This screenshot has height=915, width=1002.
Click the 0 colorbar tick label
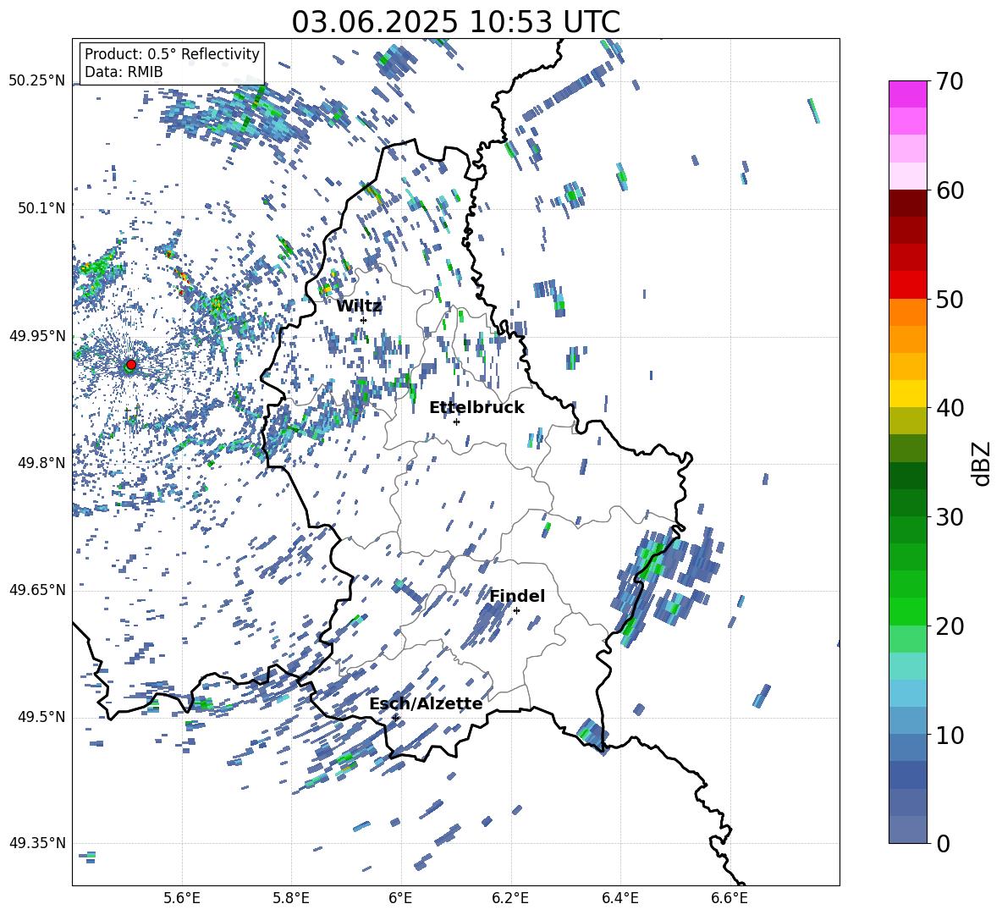[943, 843]
